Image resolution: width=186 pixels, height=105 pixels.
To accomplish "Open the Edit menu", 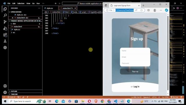I will [x=14, y=3].
